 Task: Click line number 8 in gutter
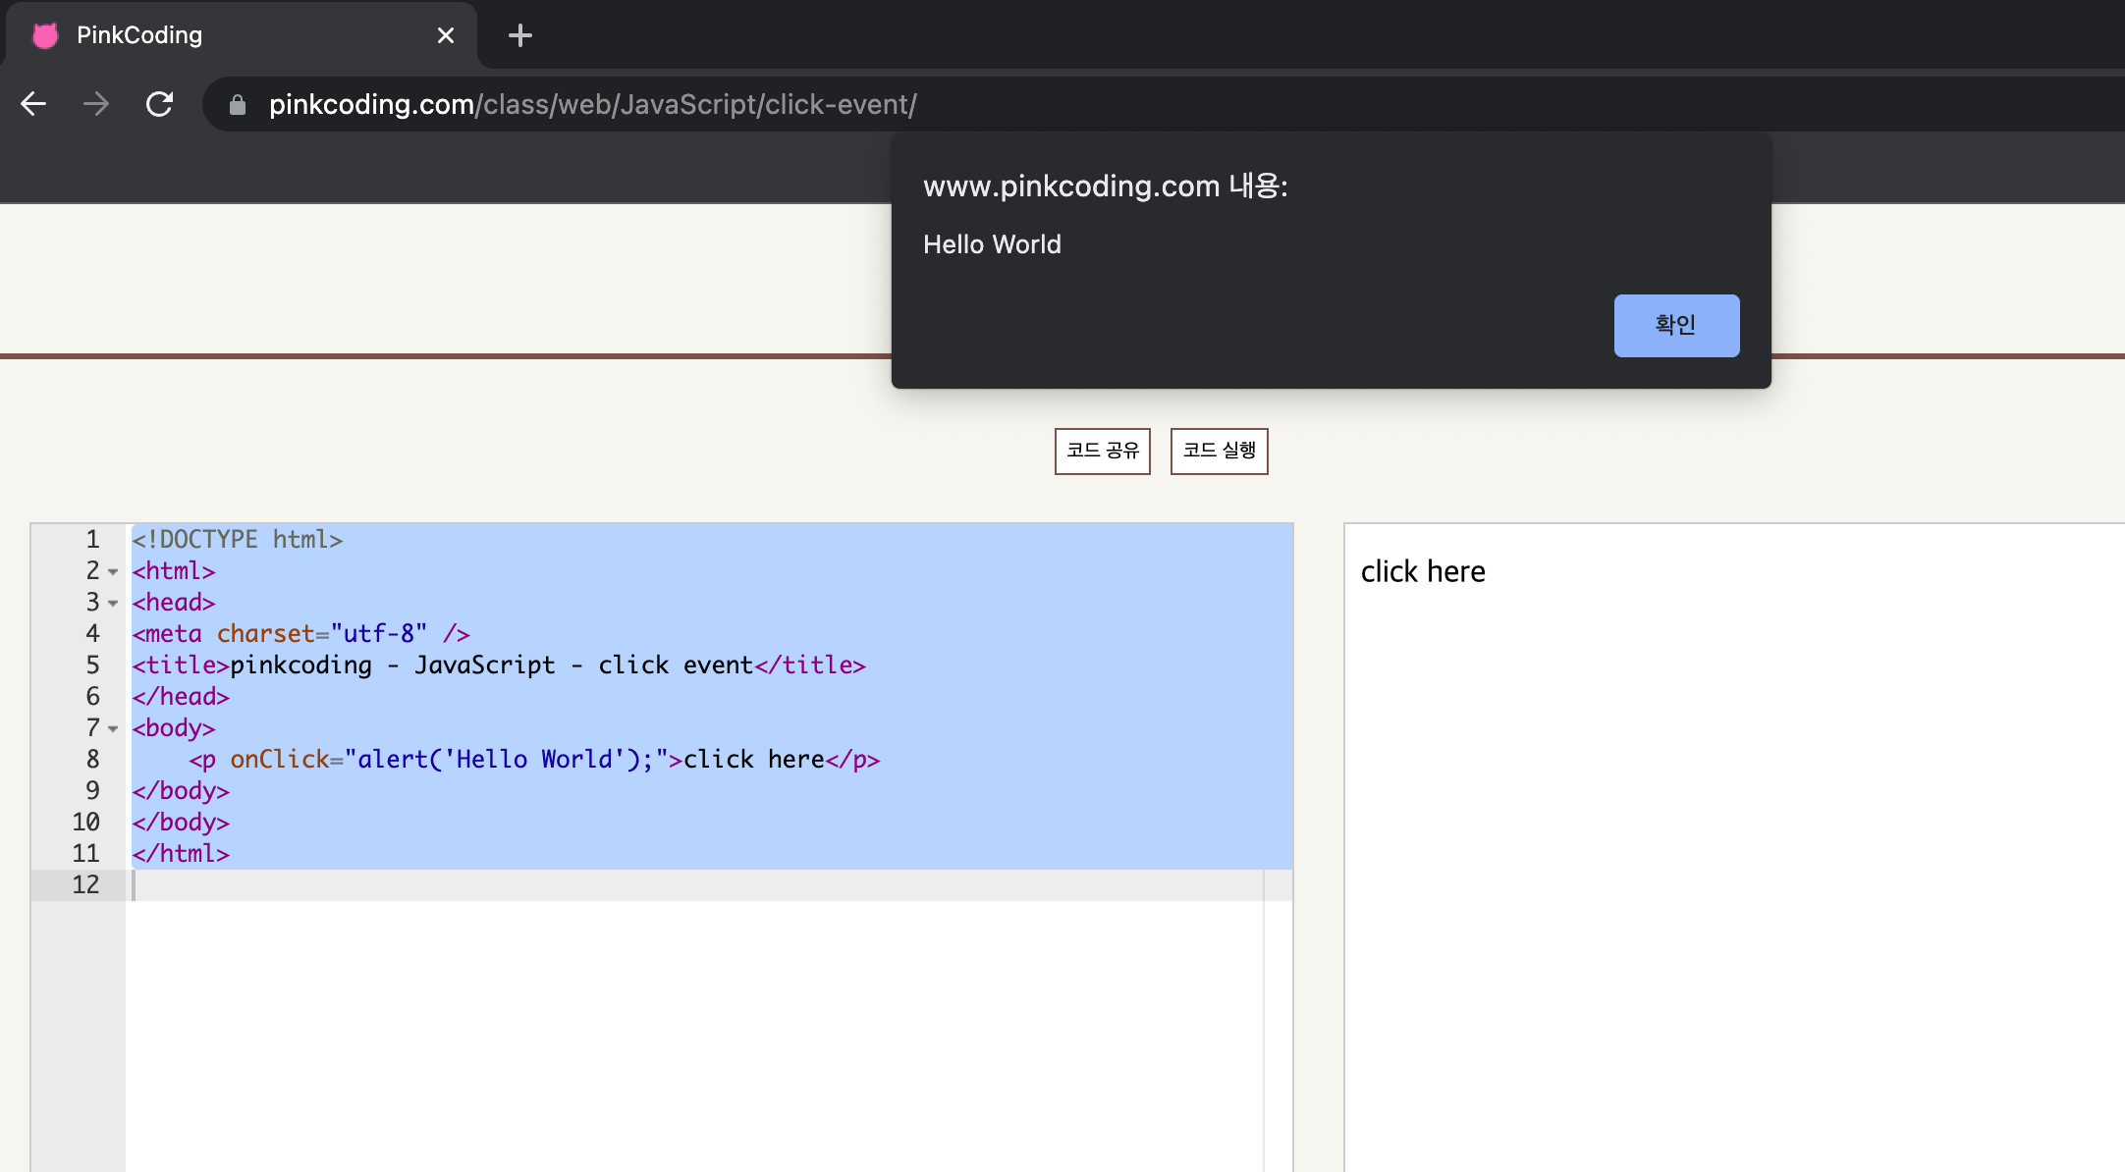(x=92, y=760)
